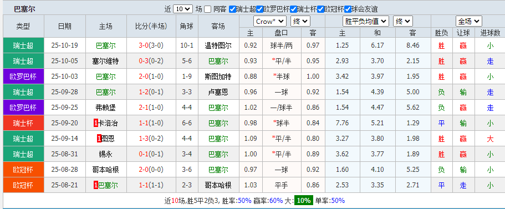The height and width of the screenshot is (209, 505).
Task: Uncheck the 瑞士杯 league filter
Action: click(x=293, y=9)
